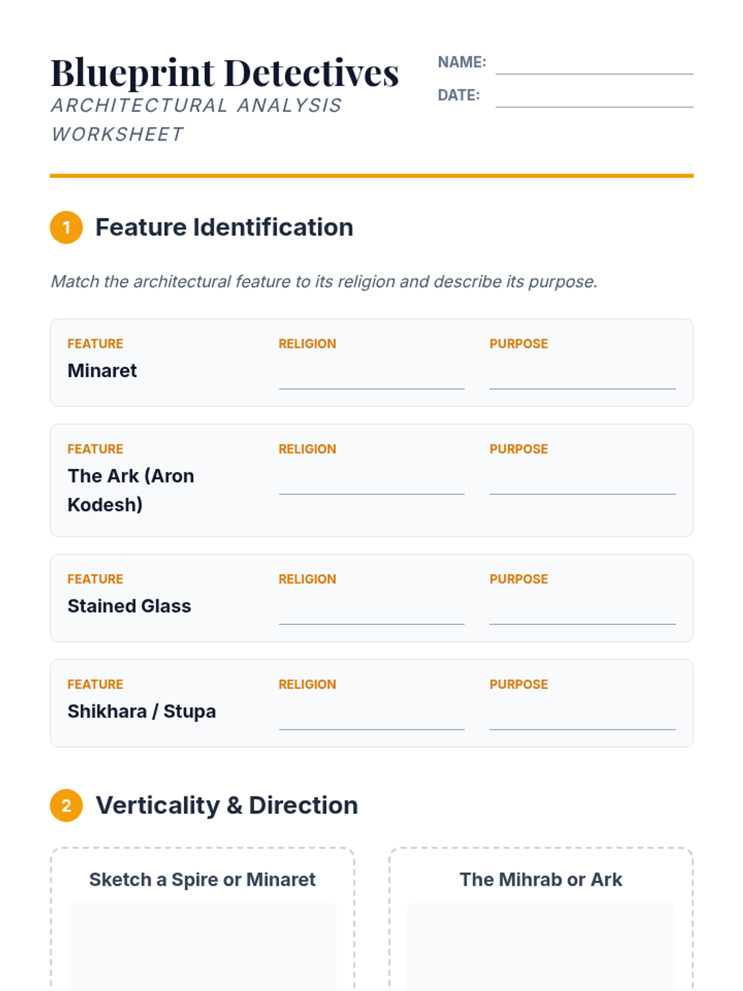Click the Sketch a Spire or Minaret drawing area

(202, 948)
